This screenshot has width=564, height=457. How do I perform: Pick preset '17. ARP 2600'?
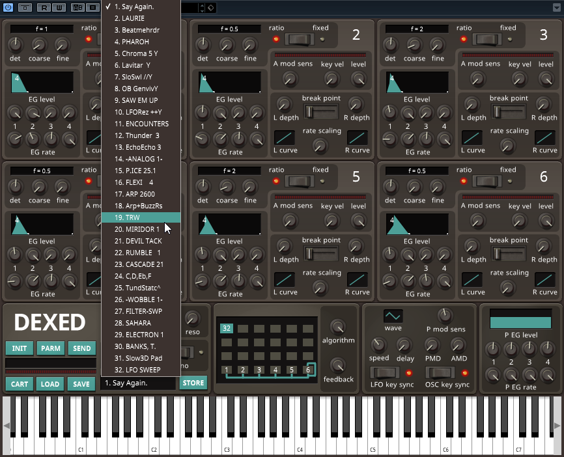(141, 194)
